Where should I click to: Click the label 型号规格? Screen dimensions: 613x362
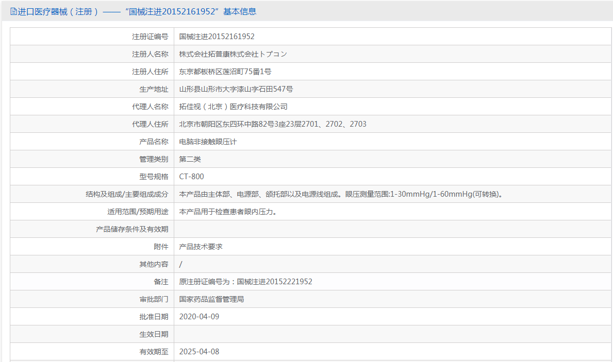click(154, 177)
